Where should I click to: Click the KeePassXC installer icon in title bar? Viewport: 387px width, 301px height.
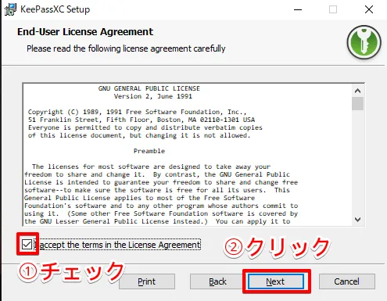point(10,9)
